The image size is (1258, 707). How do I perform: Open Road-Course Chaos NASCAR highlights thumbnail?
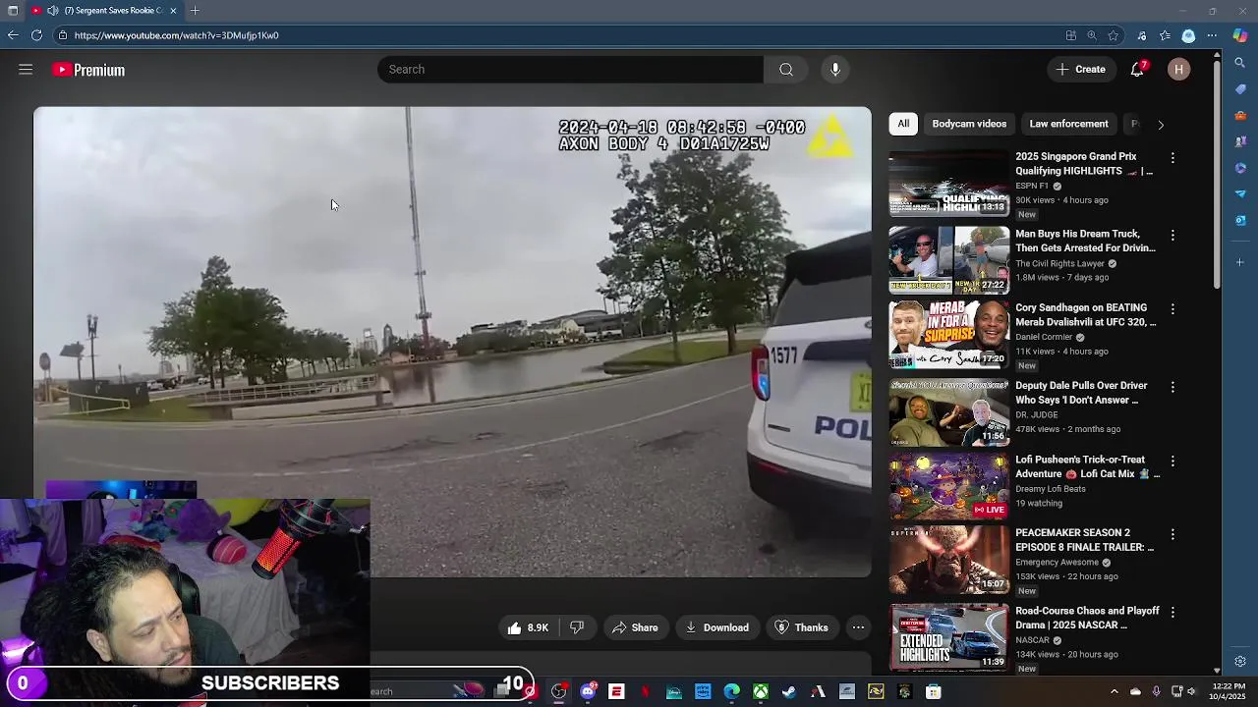pyautogui.click(x=948, y=637)
